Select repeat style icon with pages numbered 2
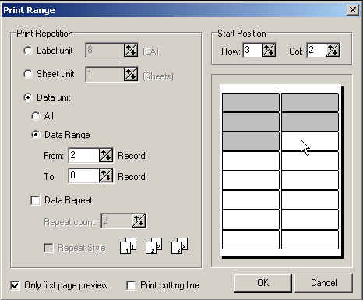The image size is (363, 300). (154, 245)
